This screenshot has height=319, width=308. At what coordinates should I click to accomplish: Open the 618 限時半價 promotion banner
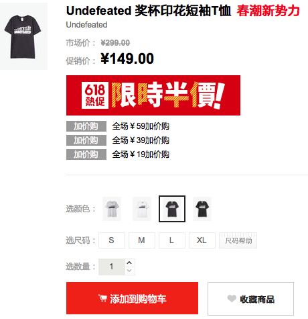153,95
